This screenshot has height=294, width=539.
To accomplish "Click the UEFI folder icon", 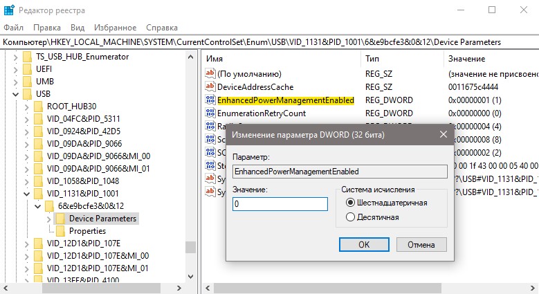I will (27, 69).
